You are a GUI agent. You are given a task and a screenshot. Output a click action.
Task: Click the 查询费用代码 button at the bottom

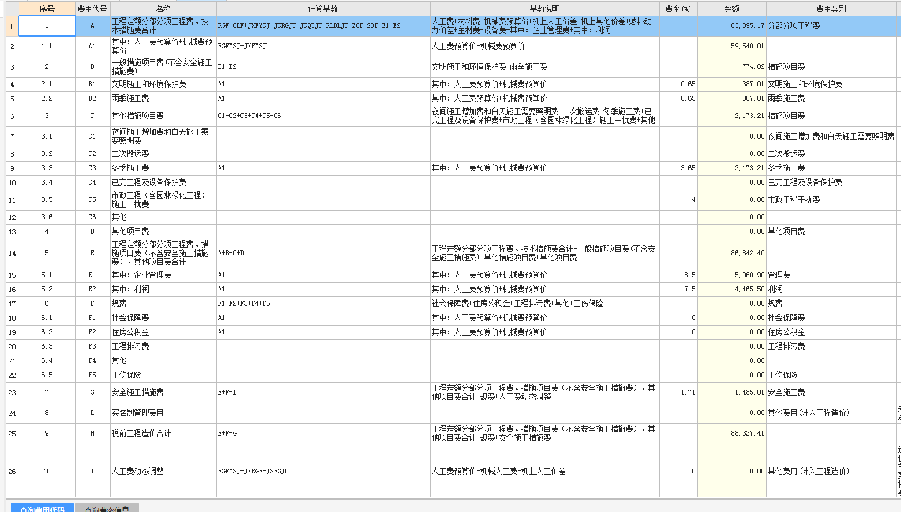point(42,508)
